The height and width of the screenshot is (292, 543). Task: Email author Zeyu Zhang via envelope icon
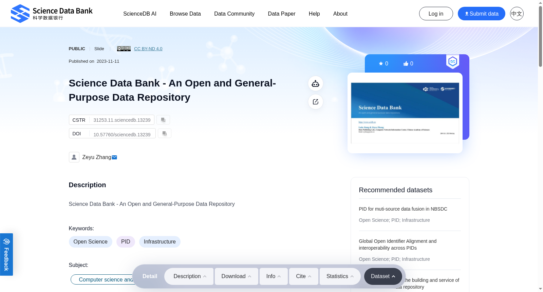pyautogui.click(x=114, y=157)
